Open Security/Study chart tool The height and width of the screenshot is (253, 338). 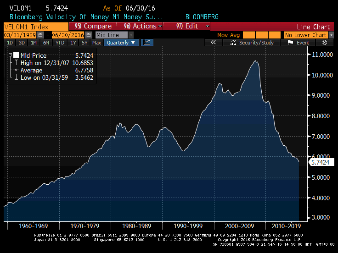click(252, 43)
